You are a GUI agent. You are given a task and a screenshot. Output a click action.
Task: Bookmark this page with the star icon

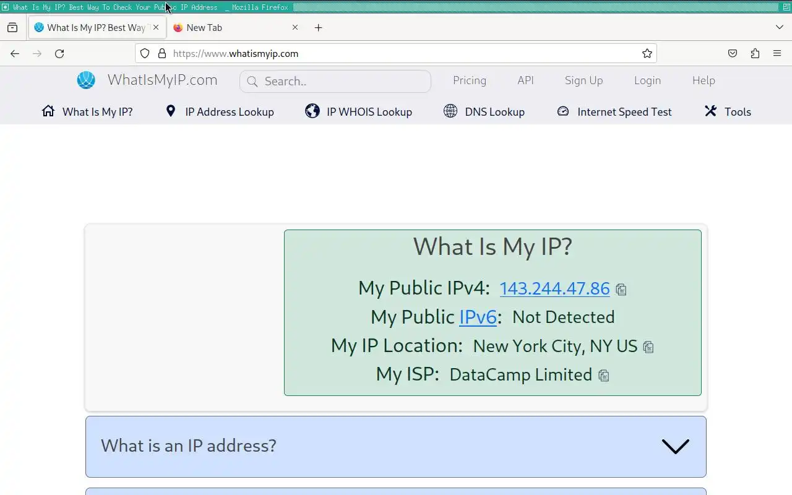647,53
